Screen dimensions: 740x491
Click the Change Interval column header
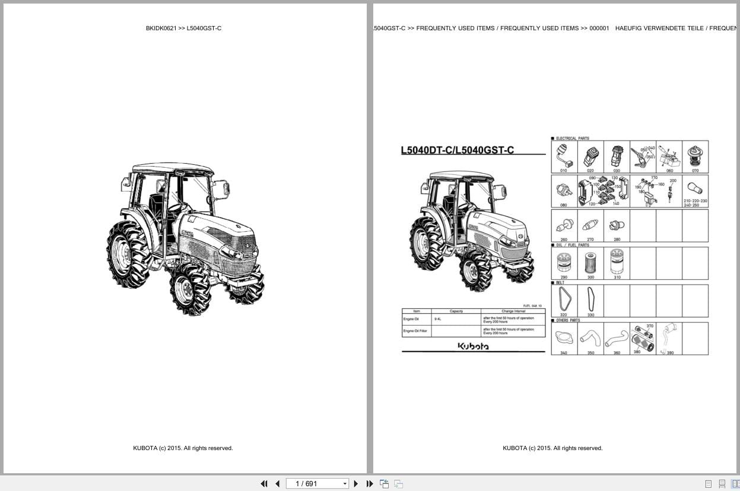click(513, 311)
